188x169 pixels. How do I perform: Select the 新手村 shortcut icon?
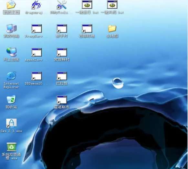point(62,29)
